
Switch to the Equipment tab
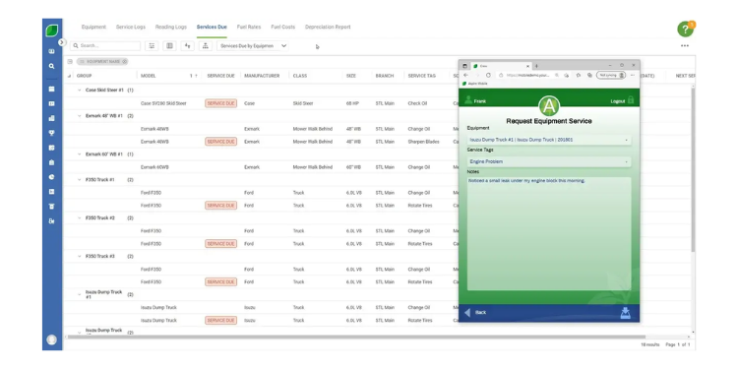tap(93, 27)
